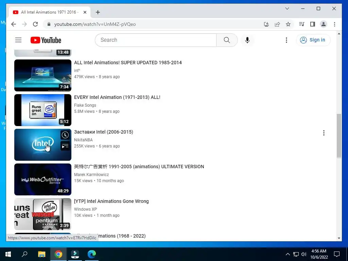Image resolution: width=348 pixels, height=261 pixels.
Task: Open a new browser tab
Action: 98,12
